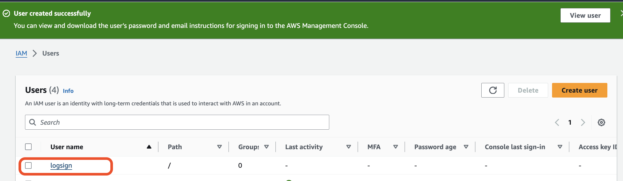Go to previous page arrow

point(557,122)
